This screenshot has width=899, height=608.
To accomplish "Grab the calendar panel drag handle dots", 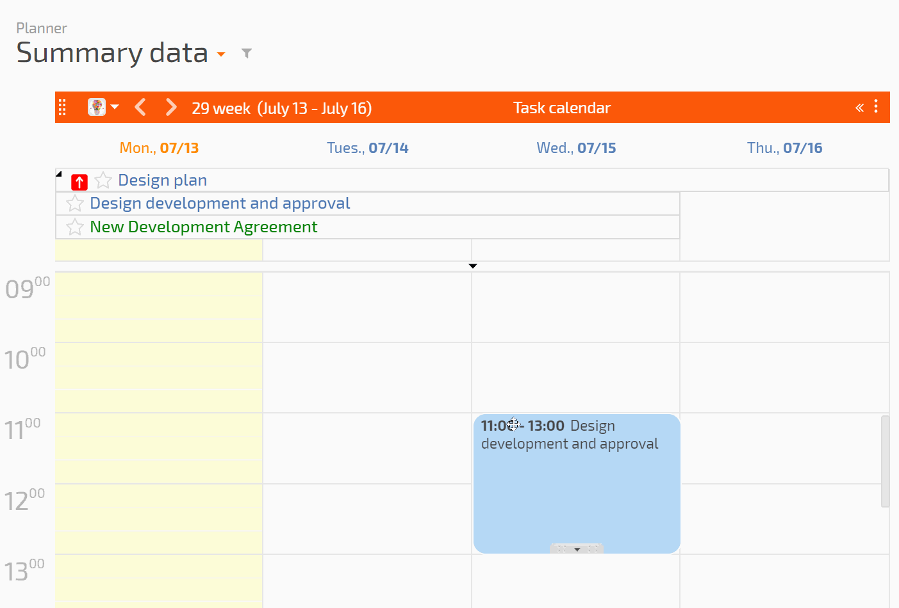I will click(63, 108).
